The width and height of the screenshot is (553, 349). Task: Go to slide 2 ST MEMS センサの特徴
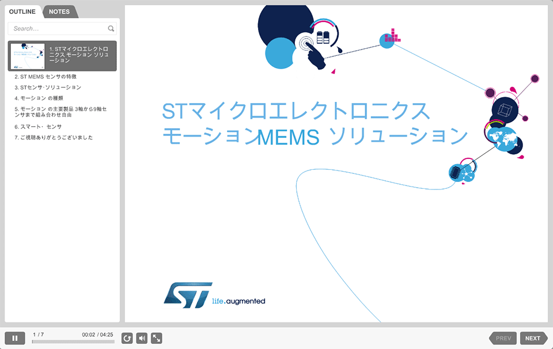46,77
